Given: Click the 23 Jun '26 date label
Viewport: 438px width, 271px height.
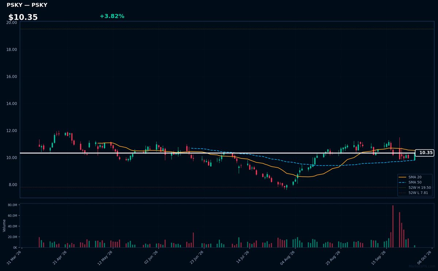Looking at the screenshot, I should (x=196, y=257).
